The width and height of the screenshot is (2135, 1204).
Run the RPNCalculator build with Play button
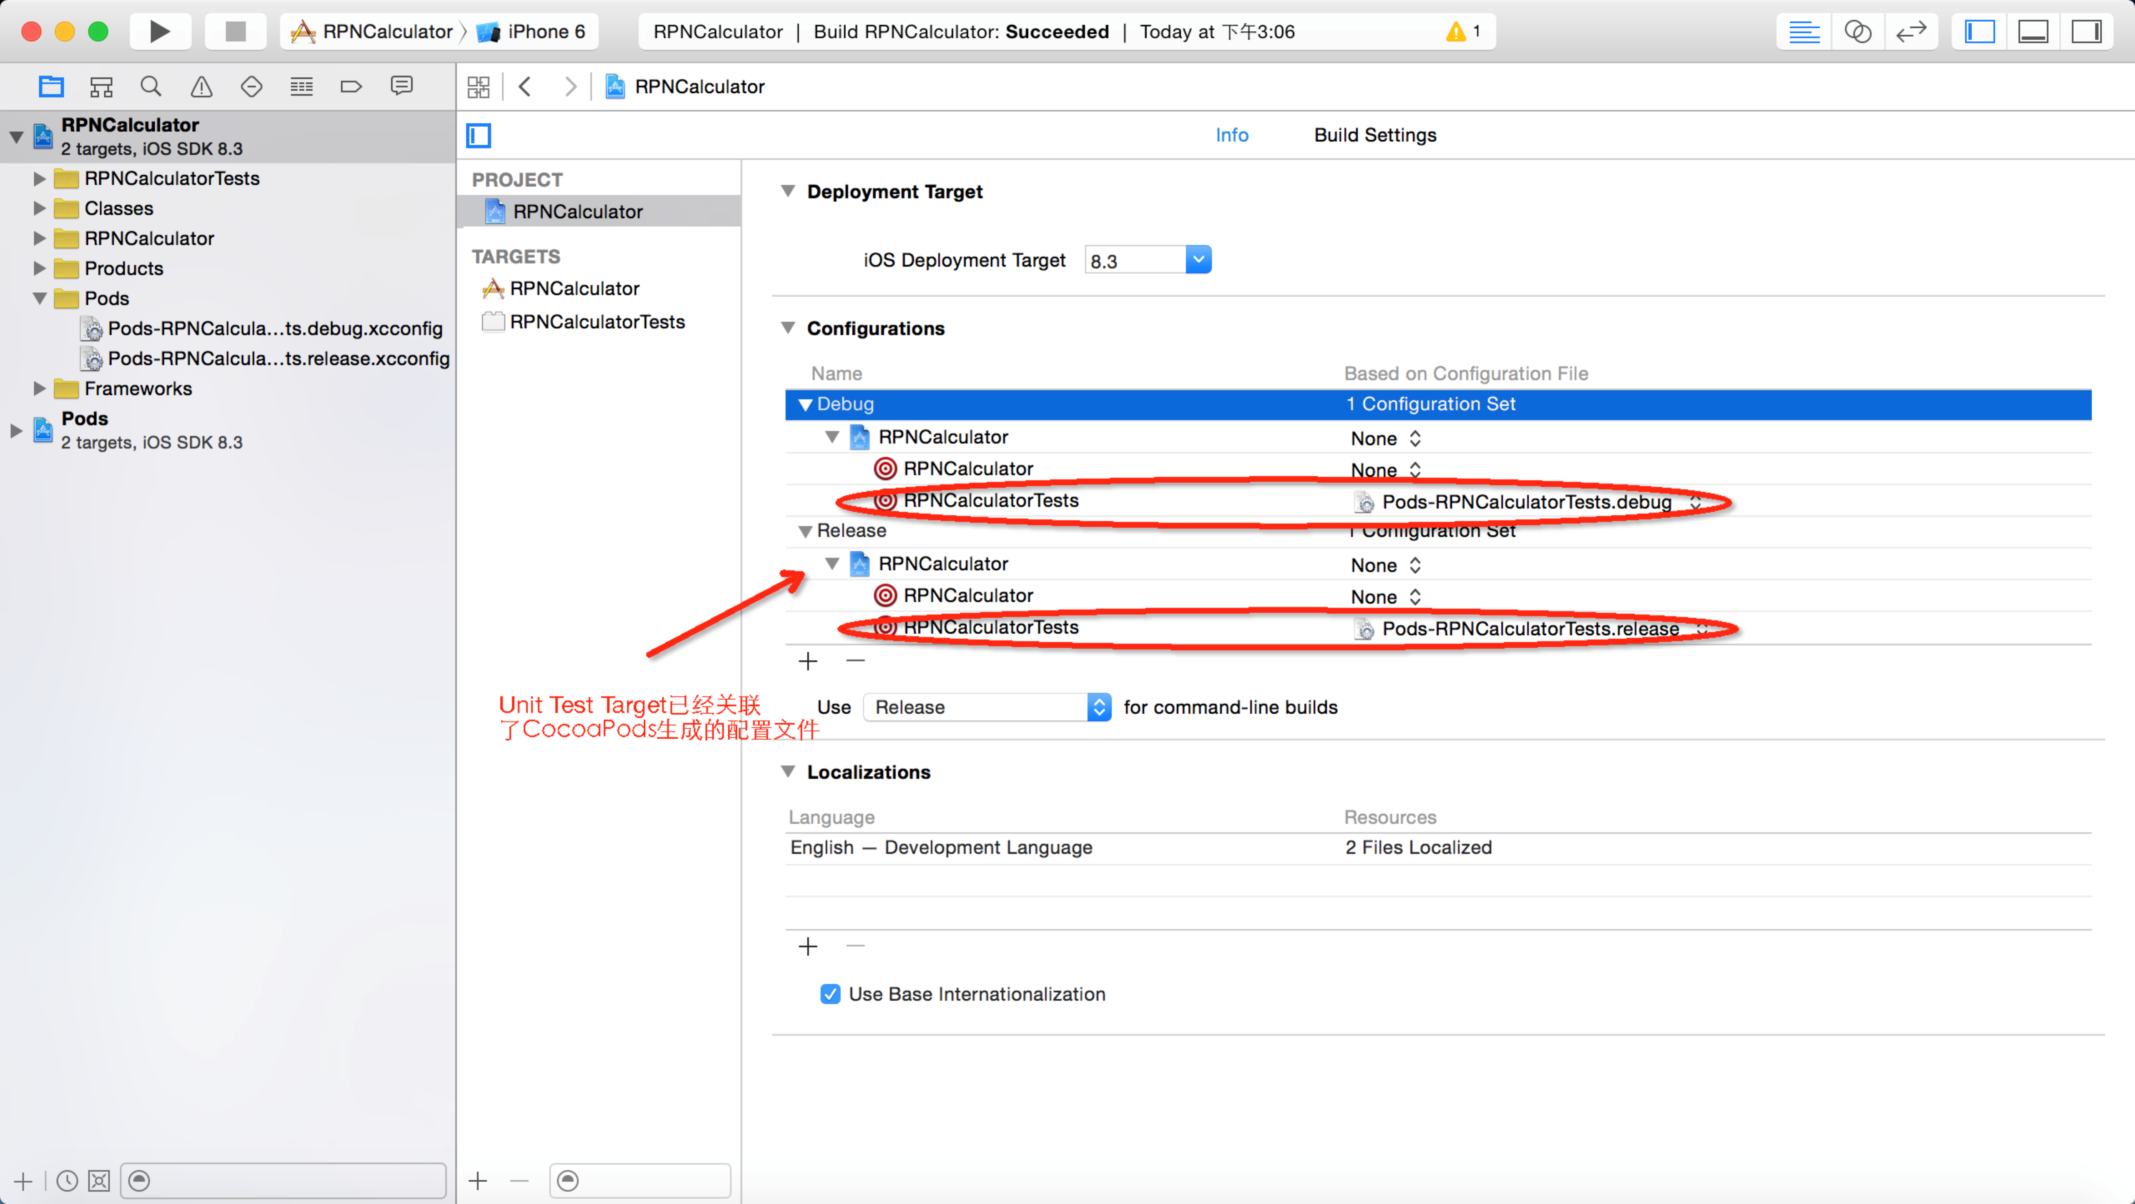[x=160, y=32]
